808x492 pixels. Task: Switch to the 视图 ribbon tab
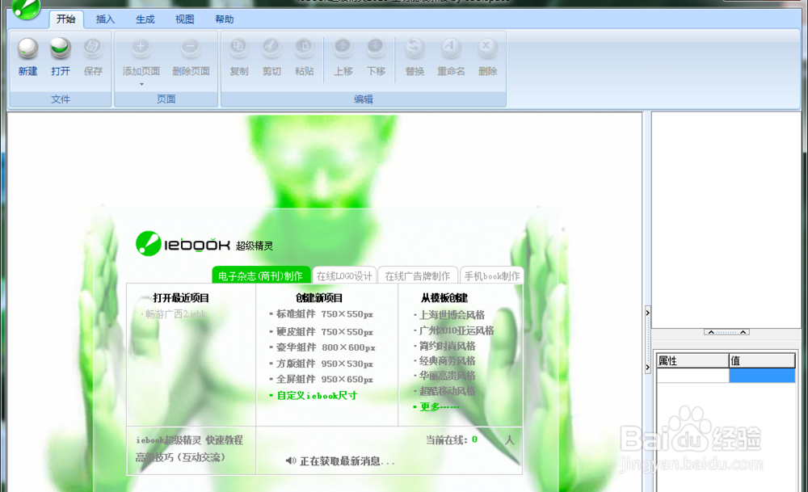(x=184, y=19)
